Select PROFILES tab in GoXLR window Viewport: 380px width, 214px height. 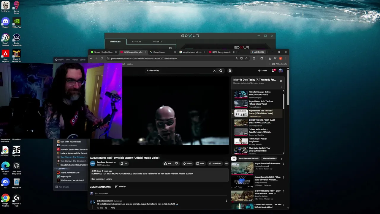click(x=115, y=42)
